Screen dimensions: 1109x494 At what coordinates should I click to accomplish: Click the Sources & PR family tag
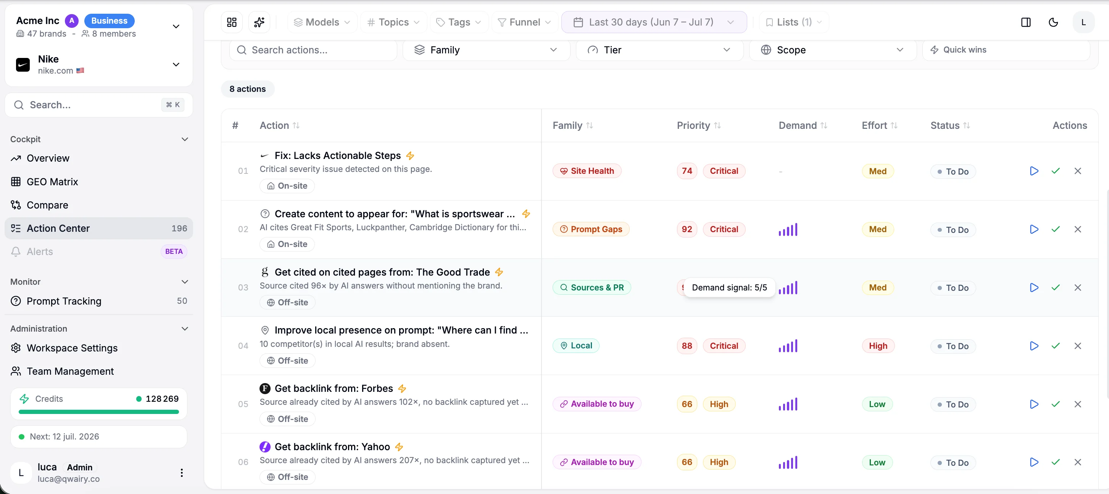[592, 288]
